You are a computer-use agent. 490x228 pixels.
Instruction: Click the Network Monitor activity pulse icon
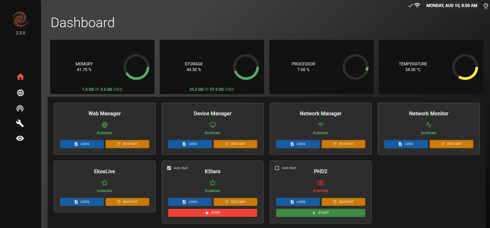pyautogui.click(x=429, y=125)
